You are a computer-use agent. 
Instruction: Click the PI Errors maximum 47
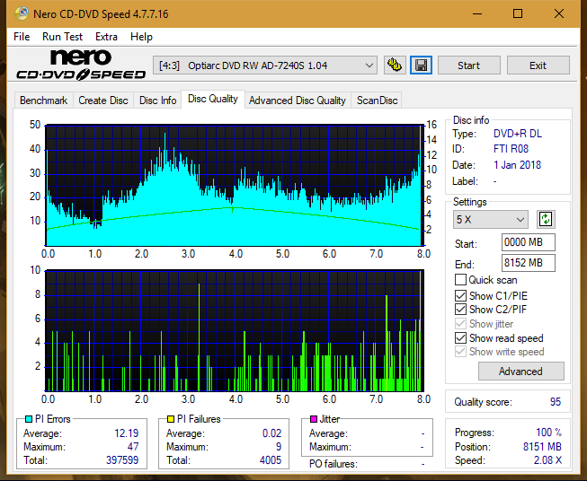click(133, 447)
